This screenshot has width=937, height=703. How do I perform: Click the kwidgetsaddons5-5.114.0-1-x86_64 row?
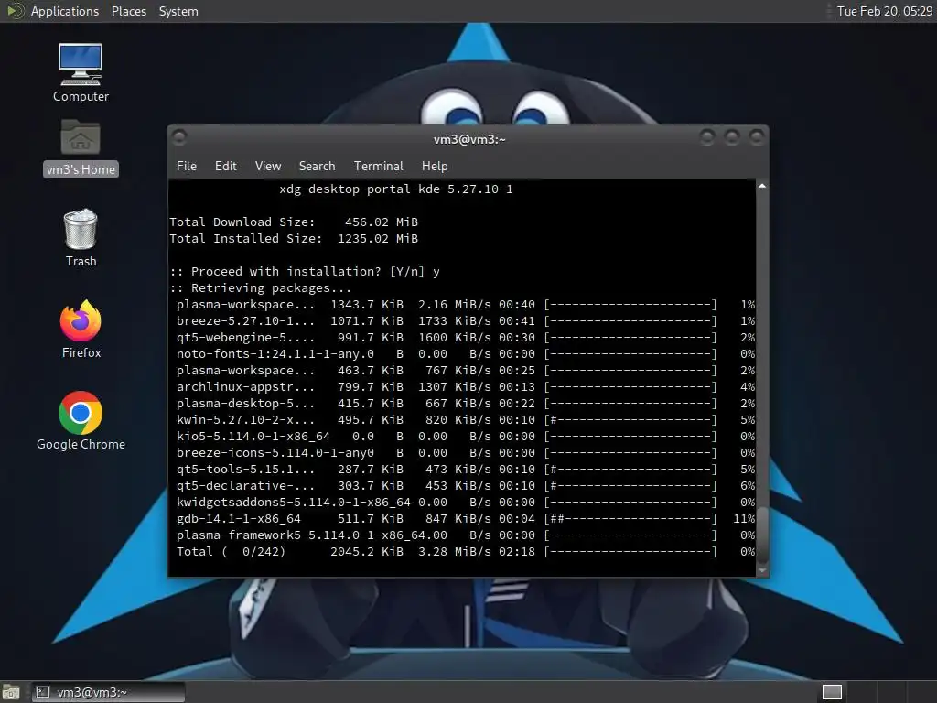point(466,503)
